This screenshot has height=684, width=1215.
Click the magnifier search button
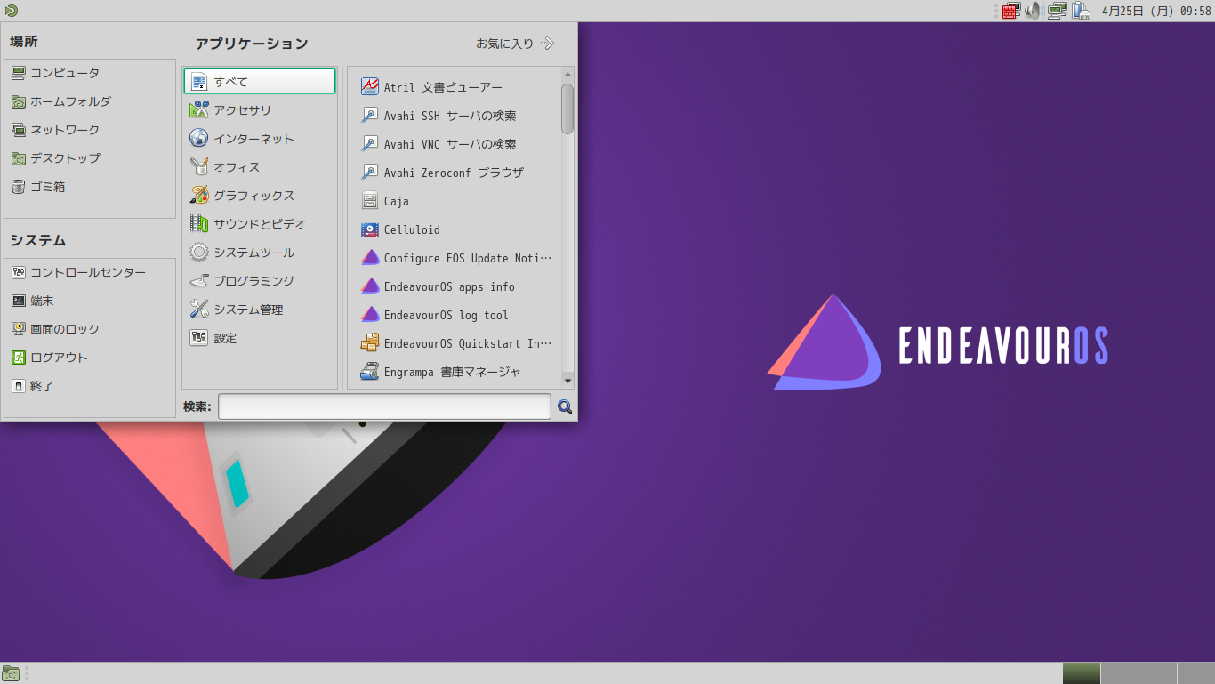click(x=565, y=406)
